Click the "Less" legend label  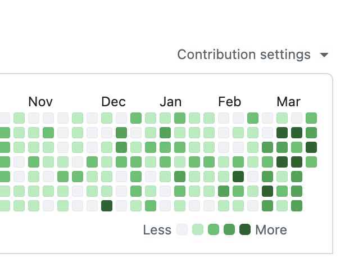click(157, 229)
